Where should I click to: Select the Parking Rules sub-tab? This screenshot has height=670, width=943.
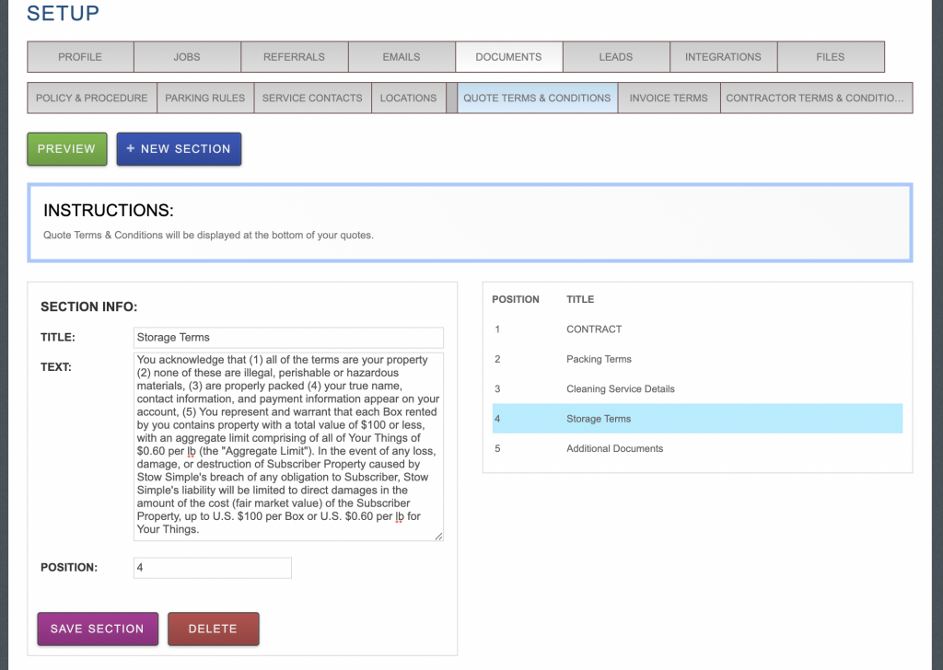205,98
